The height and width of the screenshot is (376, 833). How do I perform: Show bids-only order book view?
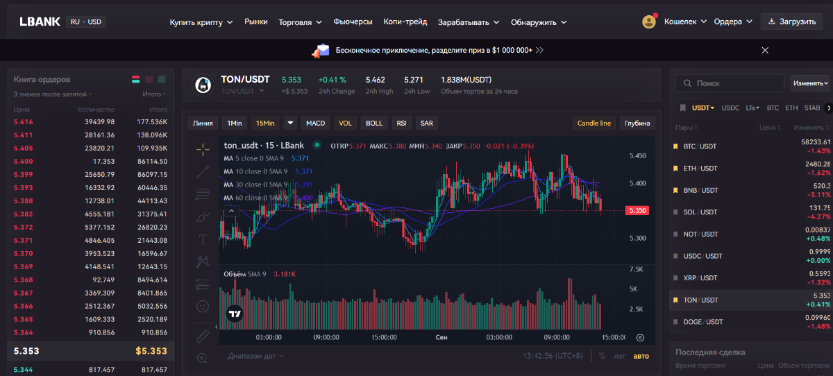point(162,79)
